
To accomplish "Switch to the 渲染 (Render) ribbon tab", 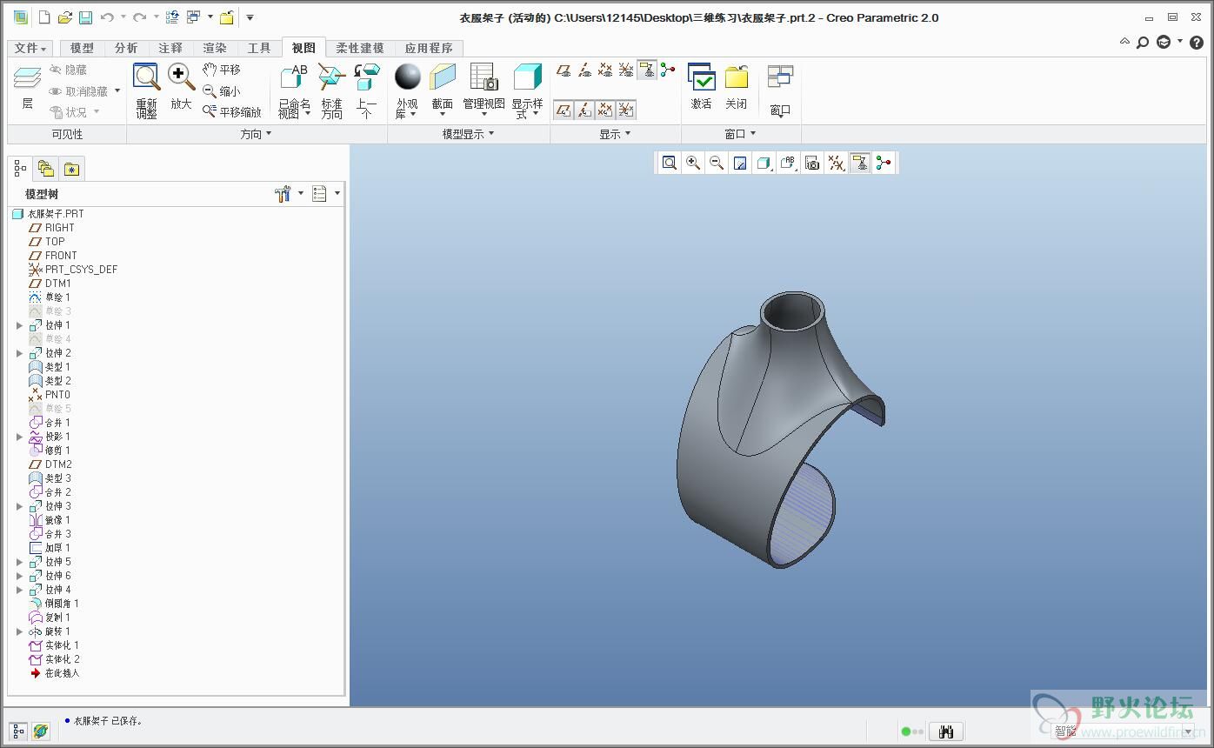I will pyautogui.click(x=215, y=49).
